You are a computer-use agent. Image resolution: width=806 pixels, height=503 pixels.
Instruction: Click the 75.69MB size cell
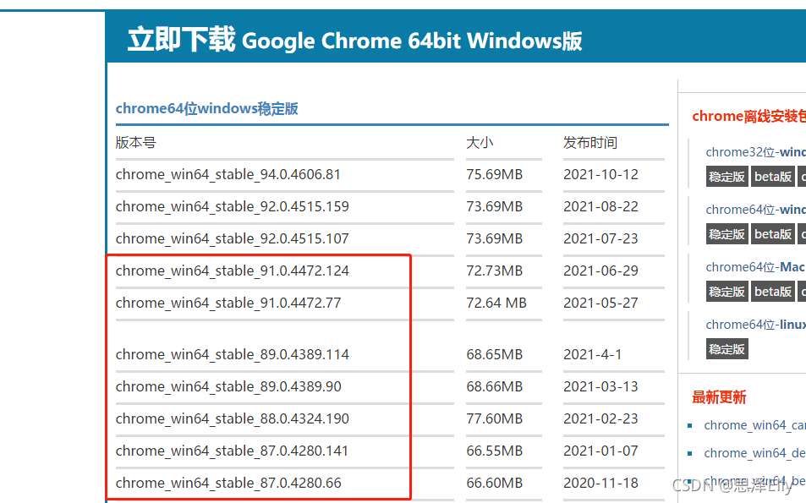click(x=495, y=175)
